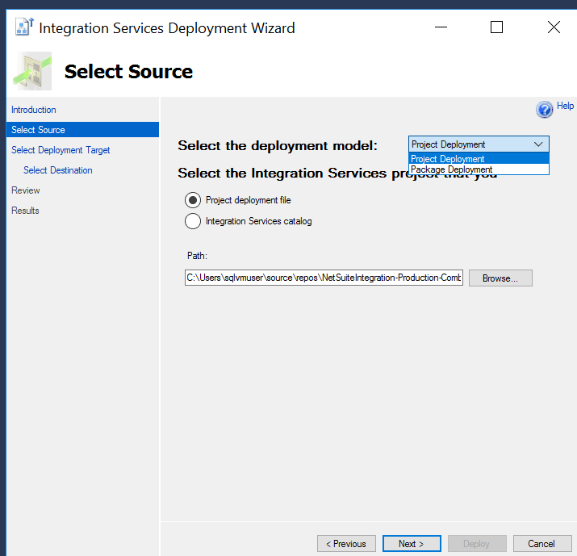Select the Project deployment file radio button
577x556 pixels.
[x=193, y=200]
